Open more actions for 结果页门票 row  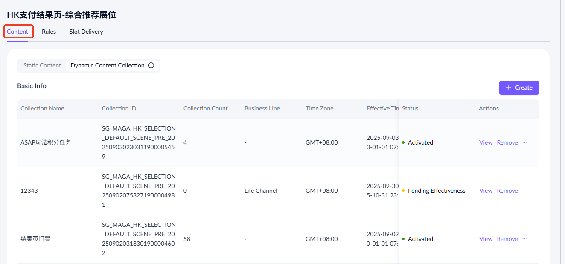pos(525,239)
